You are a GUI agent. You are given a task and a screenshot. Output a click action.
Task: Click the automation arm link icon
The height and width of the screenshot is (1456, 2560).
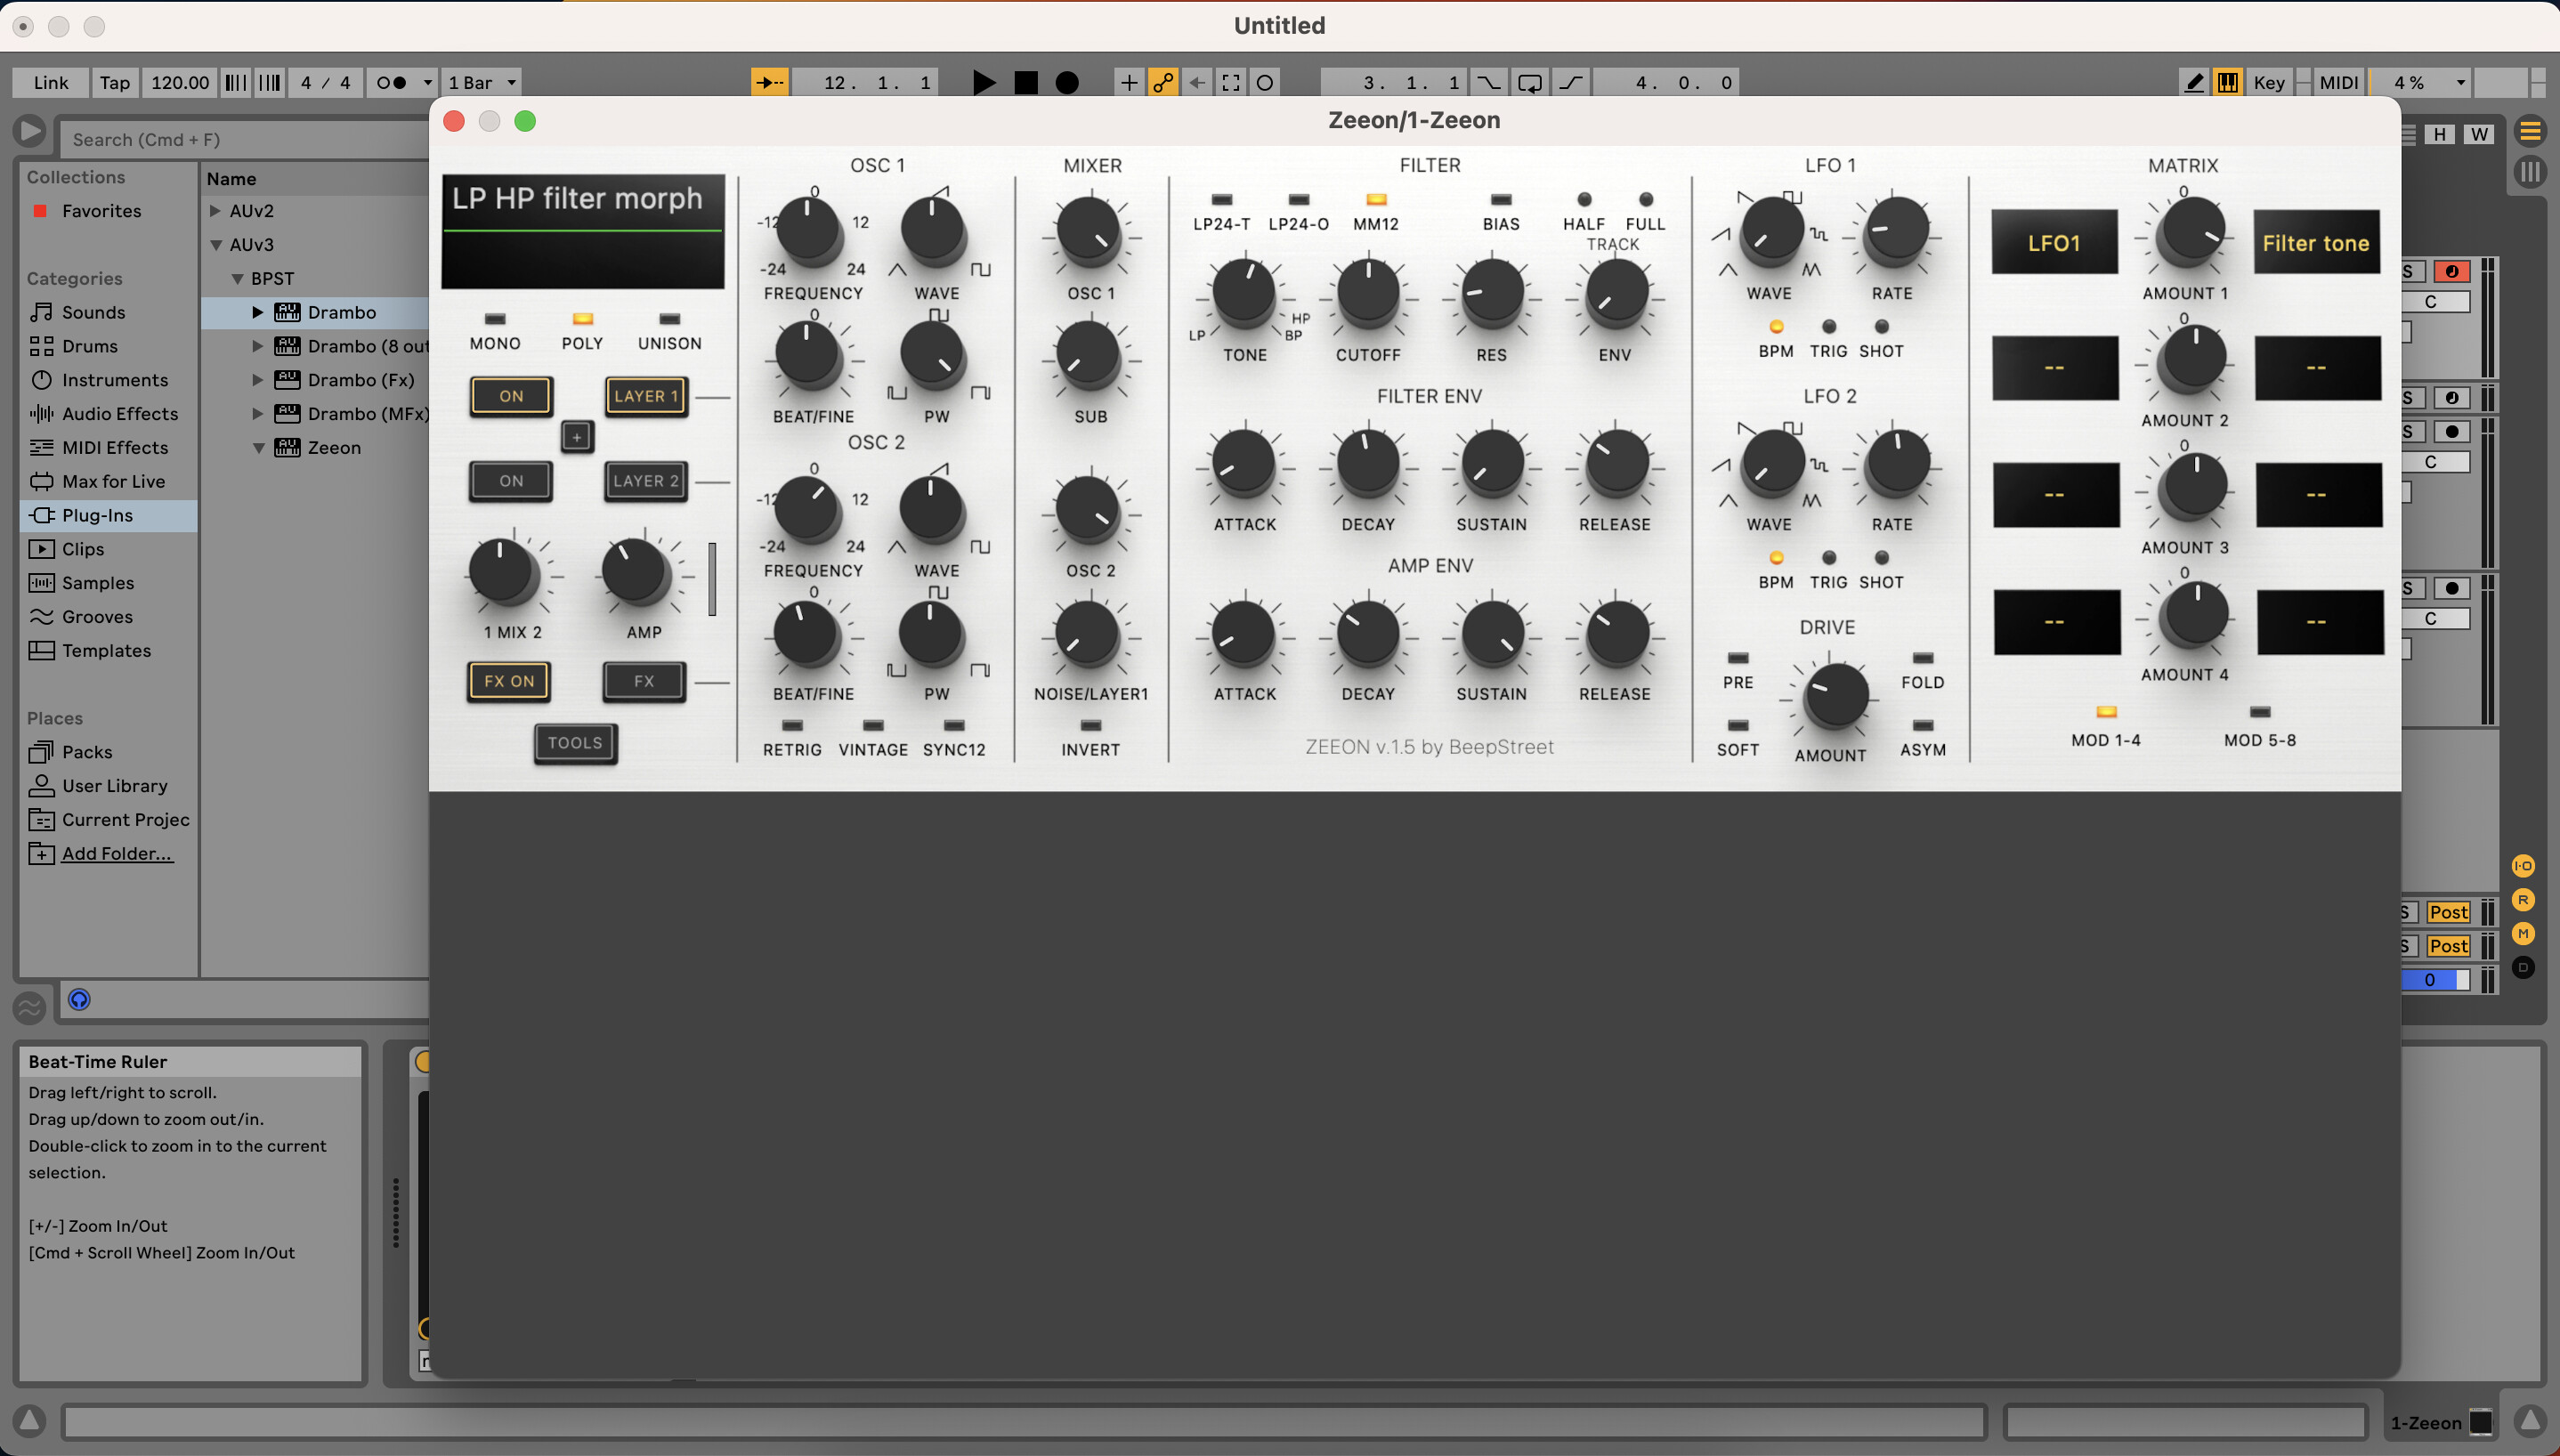(x=1162, y=82)
